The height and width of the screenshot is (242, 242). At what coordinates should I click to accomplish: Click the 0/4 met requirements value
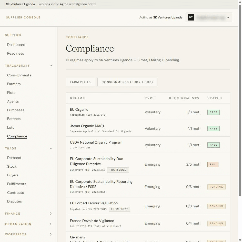193,223
